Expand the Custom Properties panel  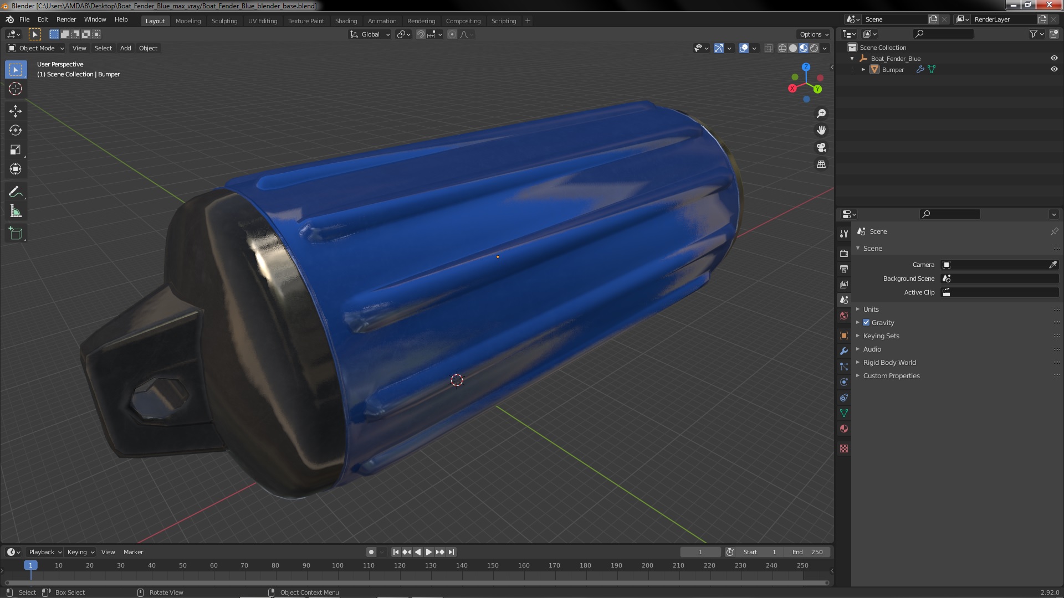click(891, 376)
